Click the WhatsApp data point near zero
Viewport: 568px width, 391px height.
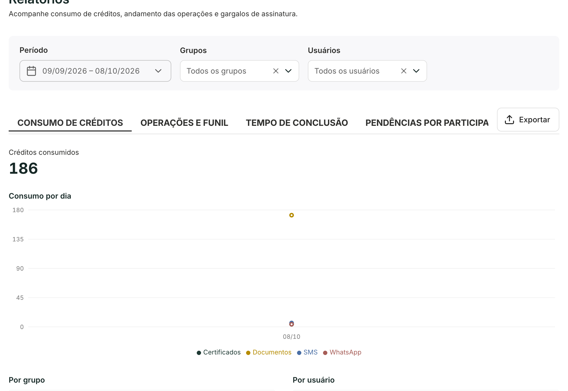click(x=292, y=324)
